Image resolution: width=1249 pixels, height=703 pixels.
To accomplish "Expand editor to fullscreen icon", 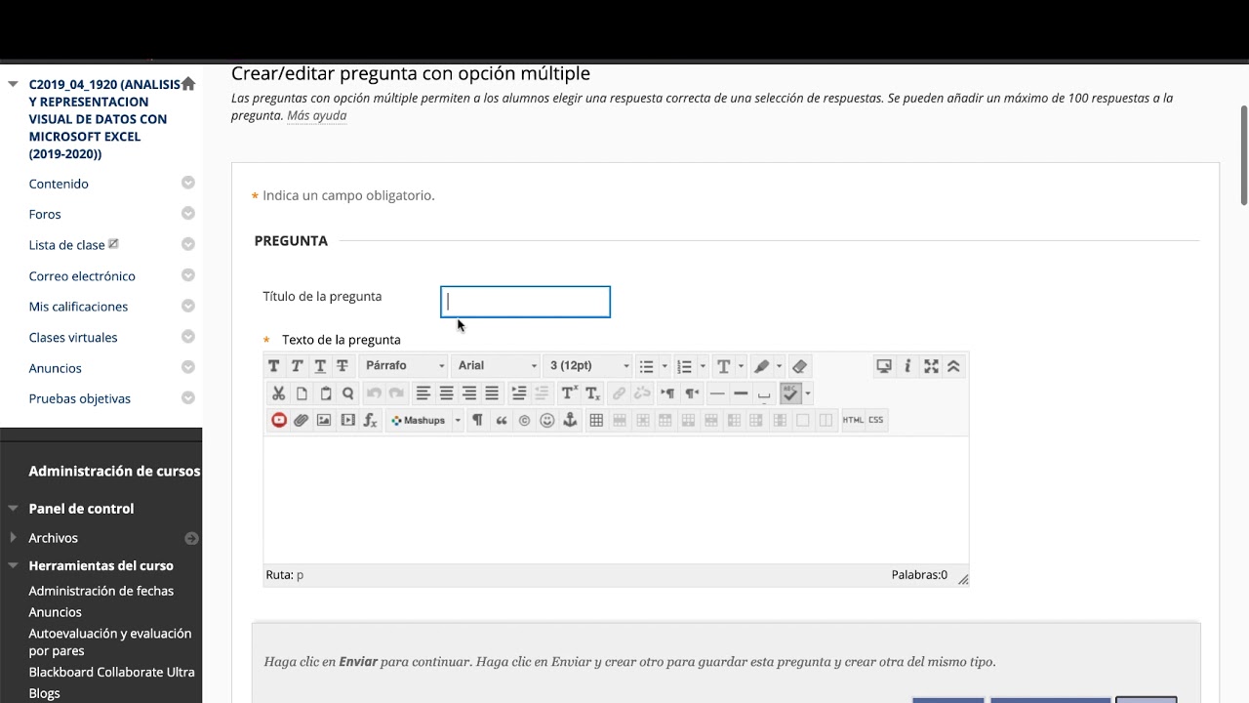I will coord(931,366).
